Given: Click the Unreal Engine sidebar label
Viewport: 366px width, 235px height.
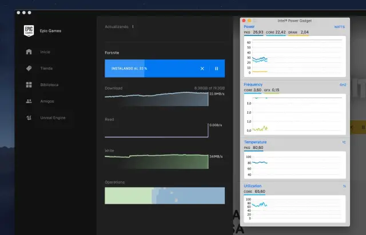Looking at the screenshot, I should (53, 118).
